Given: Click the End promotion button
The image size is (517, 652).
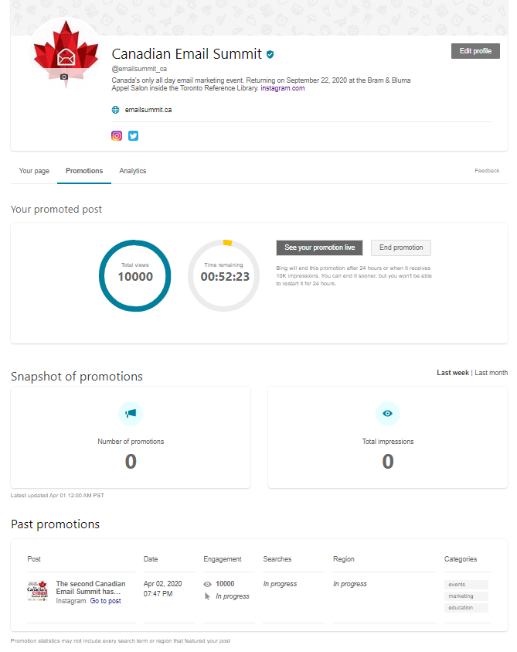Looking at the screenshot, I should pyautogui.click(x=401, y=247).
